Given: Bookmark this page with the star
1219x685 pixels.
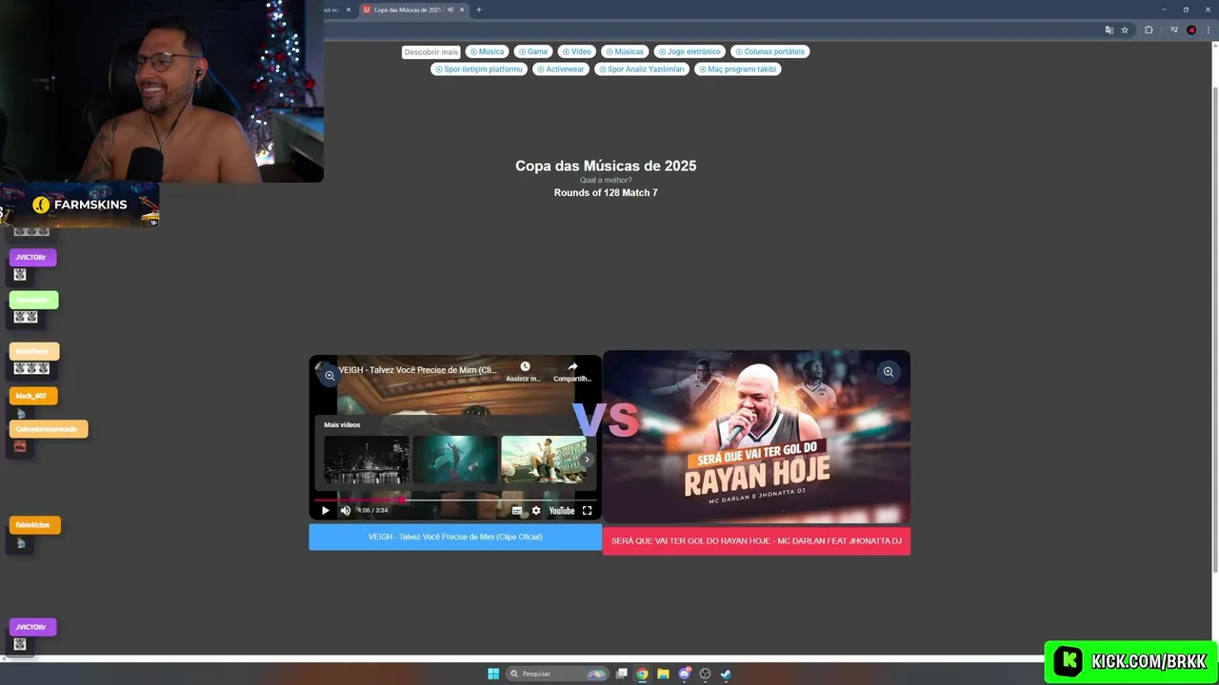Looking at the screenshot, I should point(1125,29).
